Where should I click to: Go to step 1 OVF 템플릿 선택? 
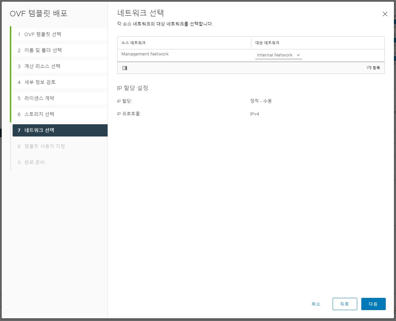60,34
